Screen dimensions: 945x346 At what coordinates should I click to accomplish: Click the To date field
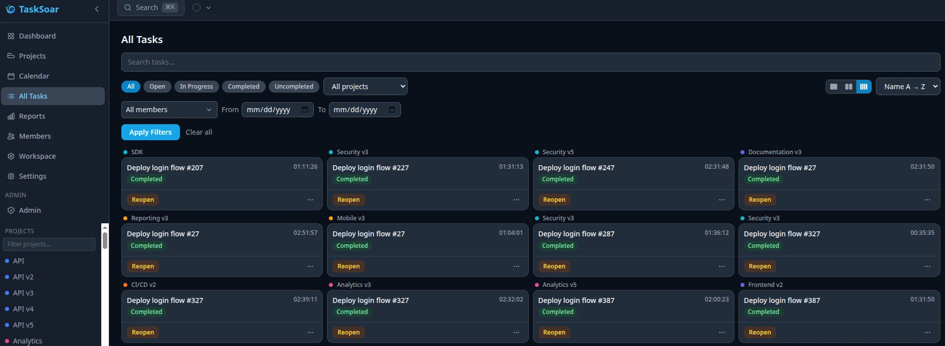[364, 110]
